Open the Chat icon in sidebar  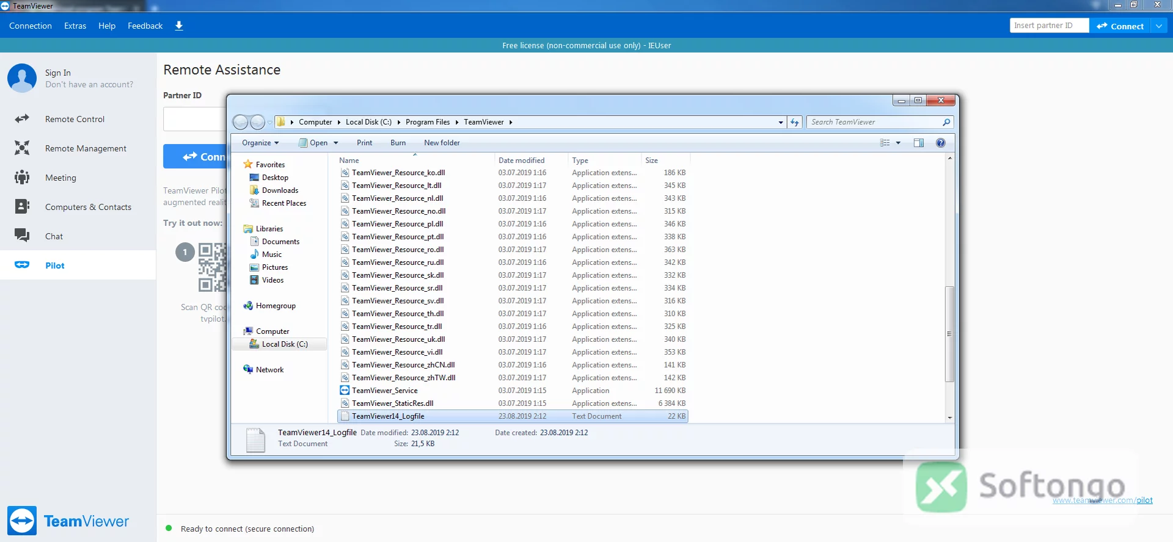coord(22,236)
